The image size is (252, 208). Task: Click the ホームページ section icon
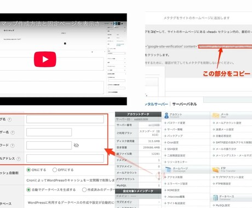coord(168,170)
